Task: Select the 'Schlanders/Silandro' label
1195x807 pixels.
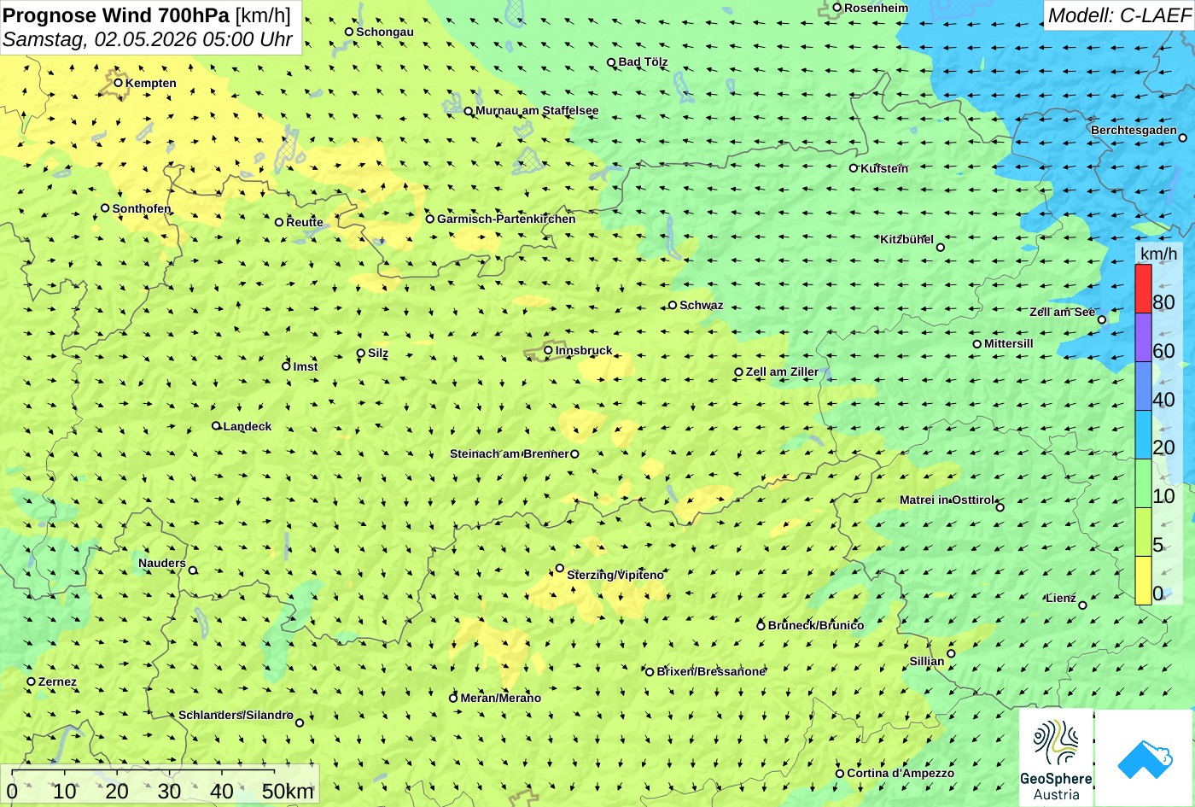Action: (x=236, y=715)
